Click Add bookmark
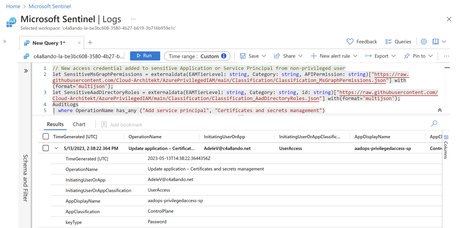This screenshot has width=456, height=228. click(122, 125)
